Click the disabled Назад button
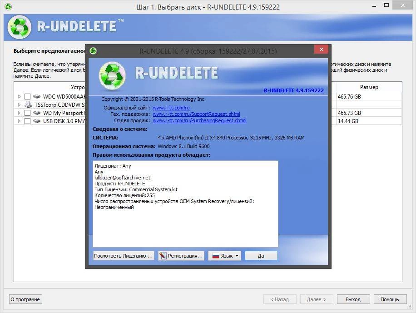The width and height of the screenshot is (416, 313). pyautogui.click(x=280, y=299)
